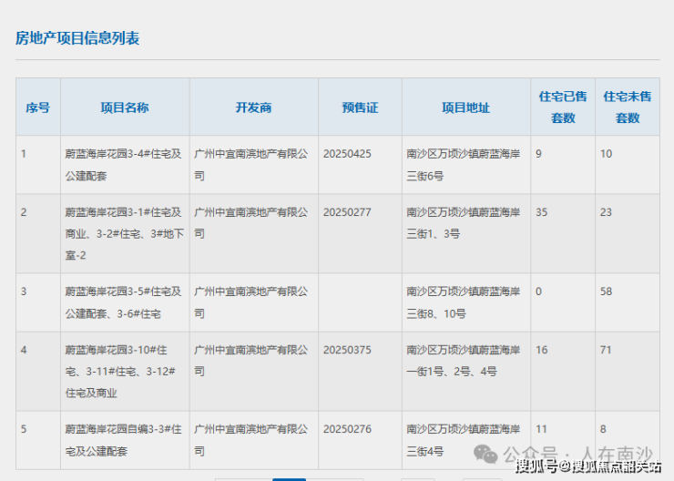674x481 pixels.
Task: Click the 开发商 column header
Action: (x=253, y=107)
